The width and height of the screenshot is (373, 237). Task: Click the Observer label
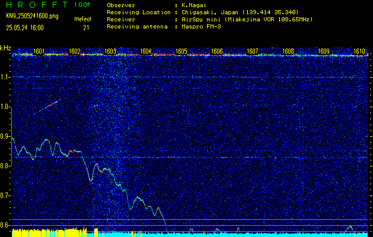(121, 5)
